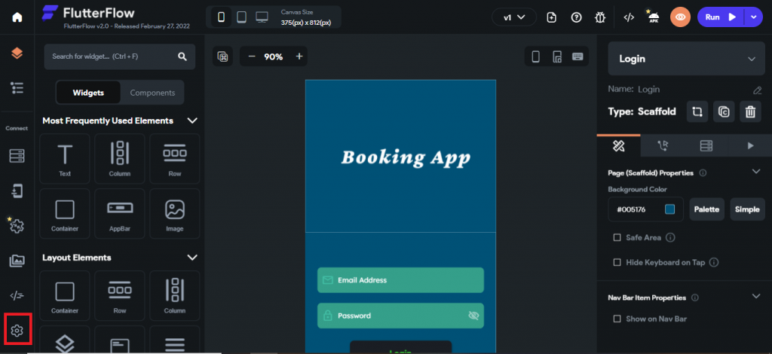Screen dimensions: 772x354
Task: Open the actions tab in properties panel
Action: (x=663, y=145)
